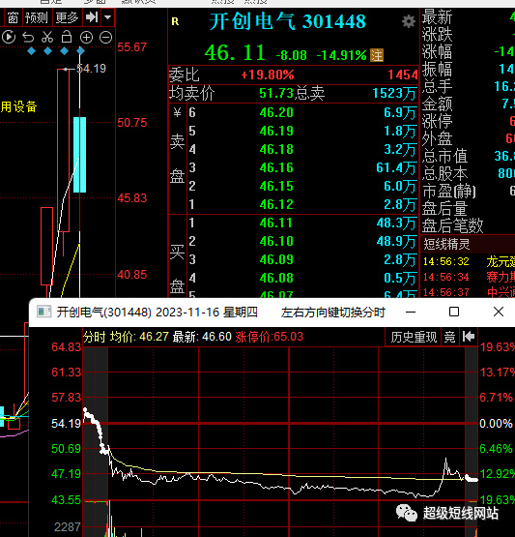This screenshot has height=537, width=515.
Task: Click the 14:56:32 龙元 alert entry
Action: [x=469, y=261]
